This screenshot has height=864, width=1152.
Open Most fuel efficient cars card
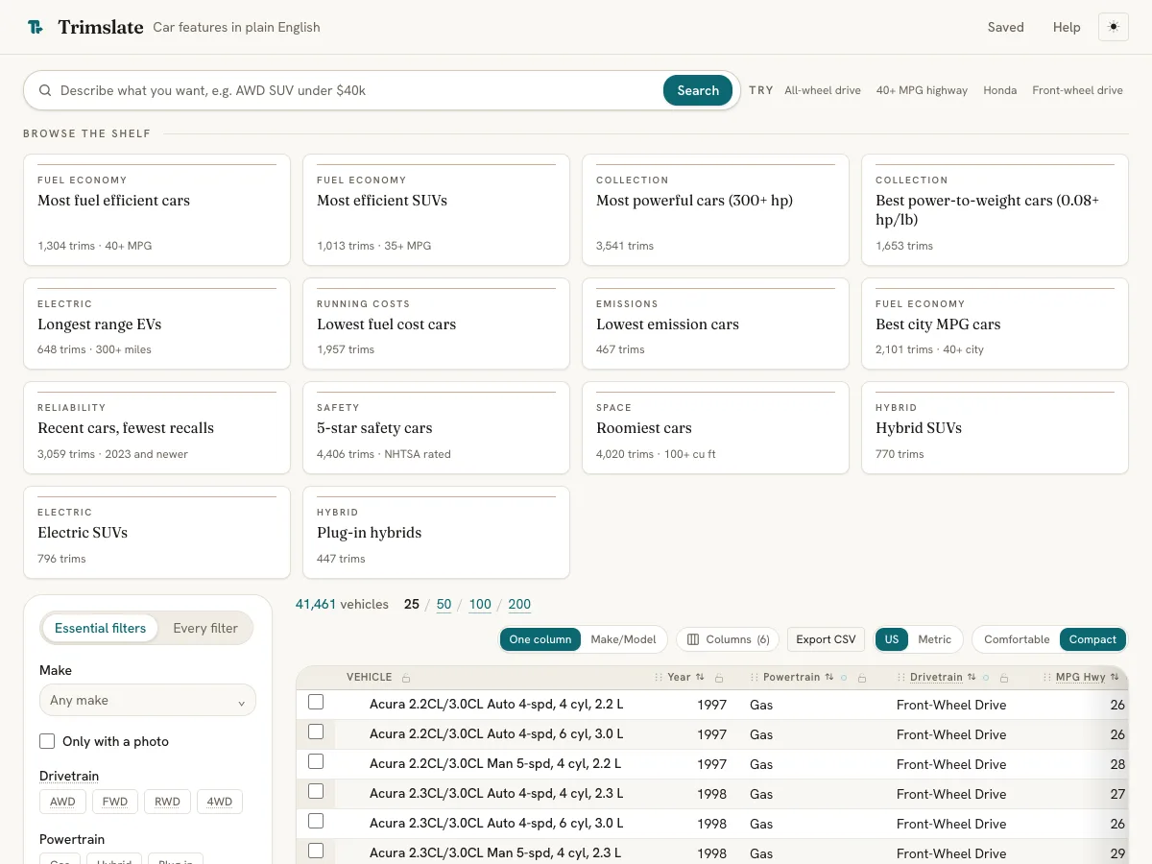pos(156,210)
